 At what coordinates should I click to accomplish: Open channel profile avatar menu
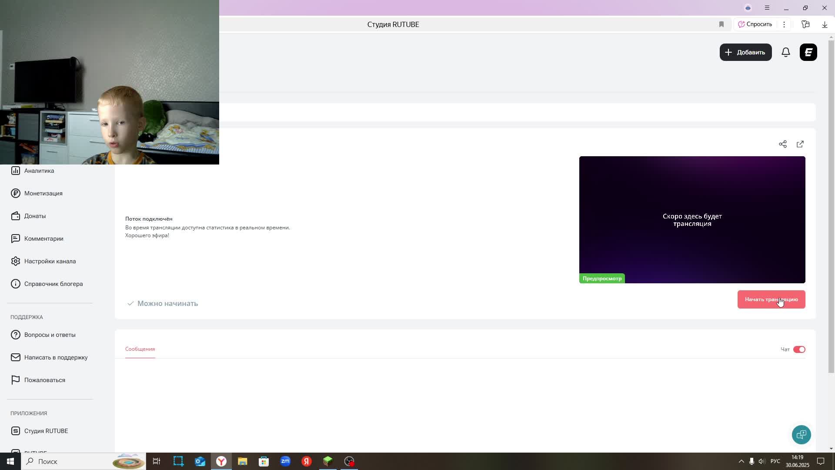pyautogui.click(x=808, y=52)
